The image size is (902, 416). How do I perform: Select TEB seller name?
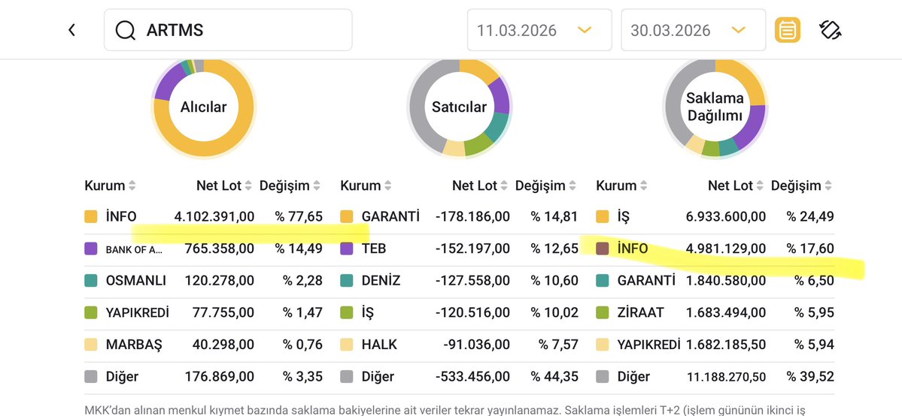(x=374, y=249)
